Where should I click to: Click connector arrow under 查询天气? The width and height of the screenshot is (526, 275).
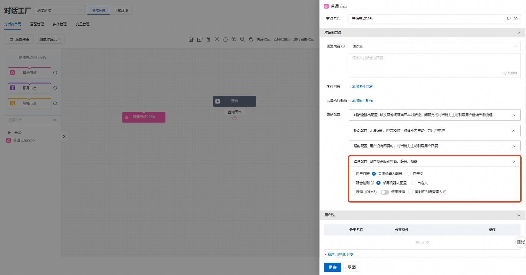[x=235, y=118]
